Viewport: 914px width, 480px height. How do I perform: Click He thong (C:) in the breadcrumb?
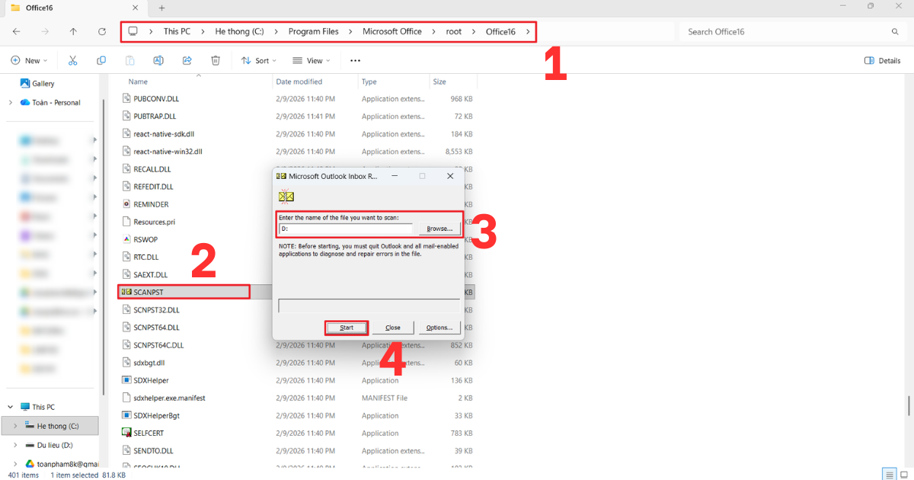pos(240,32)
